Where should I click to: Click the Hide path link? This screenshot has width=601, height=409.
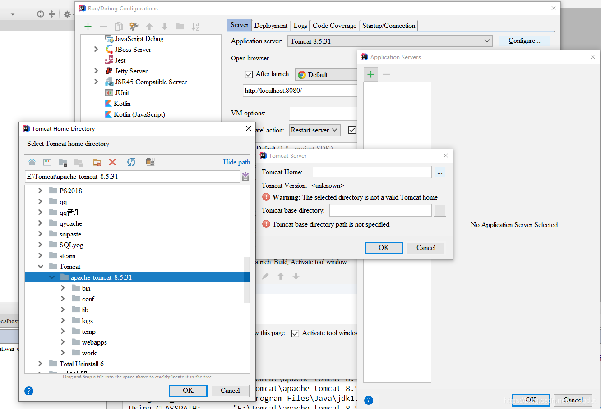click(x=236, y=162)
